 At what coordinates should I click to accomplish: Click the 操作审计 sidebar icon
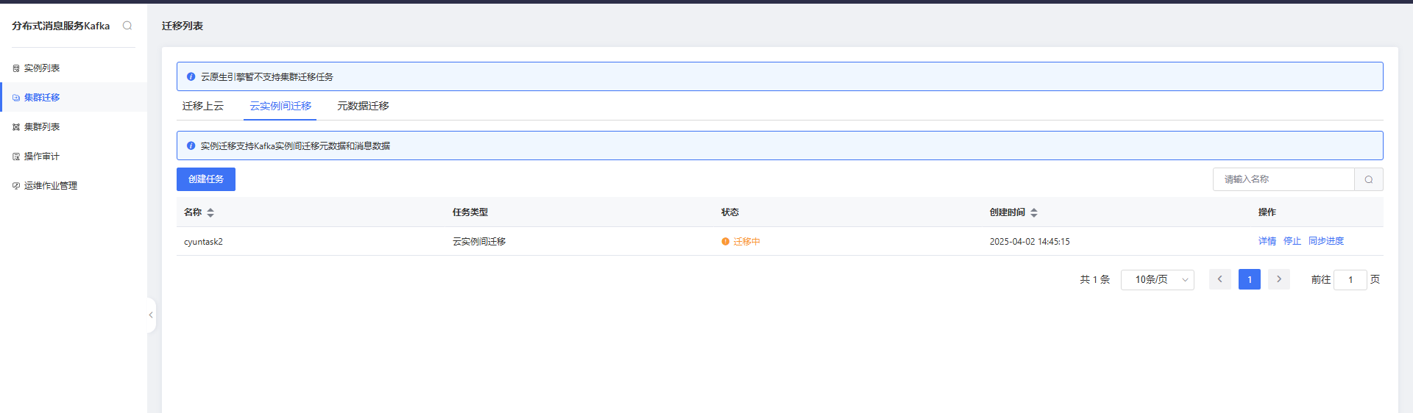[16, 157]
